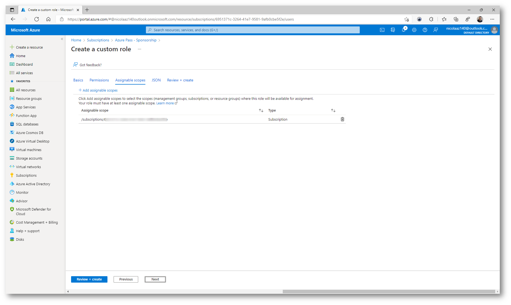Click Add assignable scopes
Screen dimensions: 511x305
click(98, 90)
